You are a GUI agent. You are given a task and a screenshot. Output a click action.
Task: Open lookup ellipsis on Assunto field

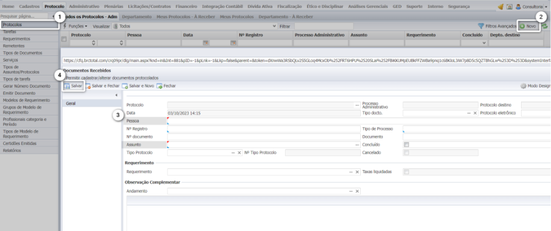pyautogui.click(x=357, y=144)
